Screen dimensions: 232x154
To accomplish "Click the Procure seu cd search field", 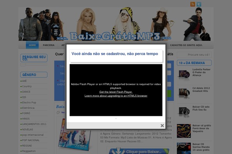I will click(194, 55).
